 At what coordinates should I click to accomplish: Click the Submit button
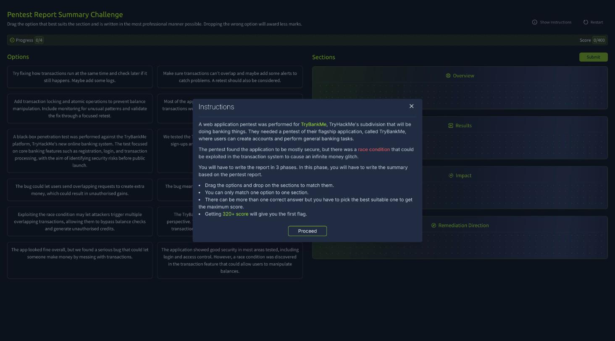point(593,57)
